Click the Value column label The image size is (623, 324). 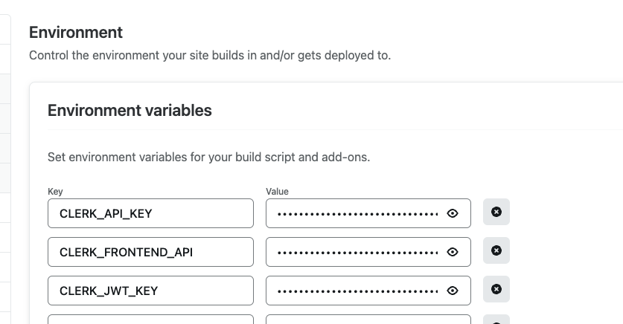point(277,192)
